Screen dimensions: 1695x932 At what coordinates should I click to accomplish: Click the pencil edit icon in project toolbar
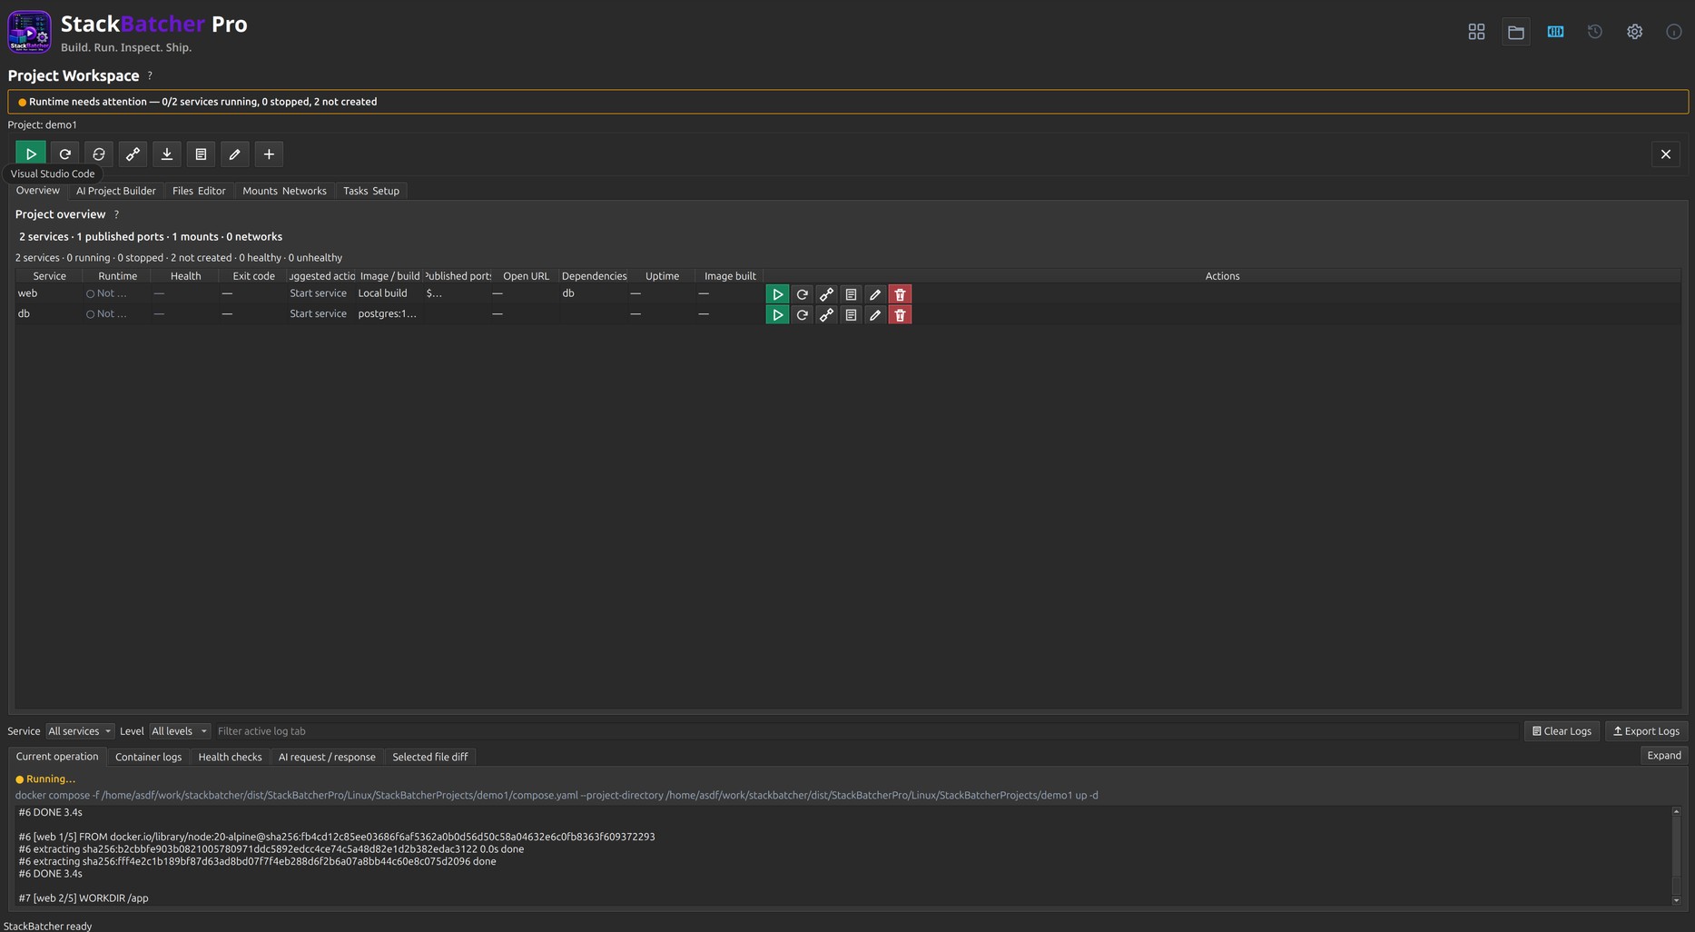click(235, 154)
